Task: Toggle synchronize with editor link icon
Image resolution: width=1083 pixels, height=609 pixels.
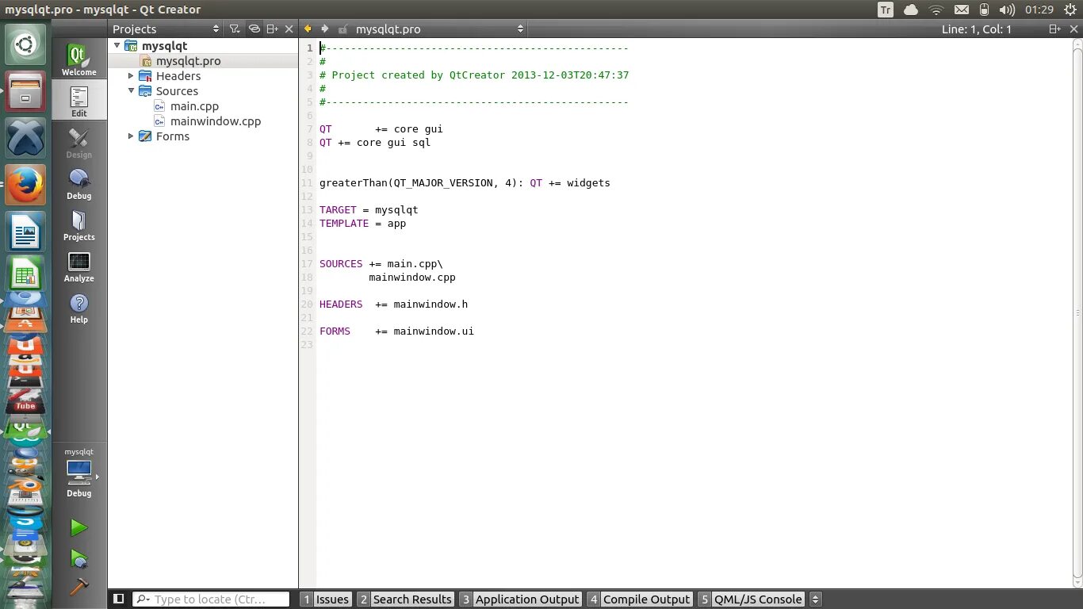Action: [254, 29]
